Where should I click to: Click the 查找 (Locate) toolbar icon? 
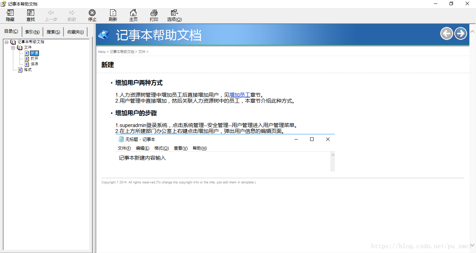[31, 13]
